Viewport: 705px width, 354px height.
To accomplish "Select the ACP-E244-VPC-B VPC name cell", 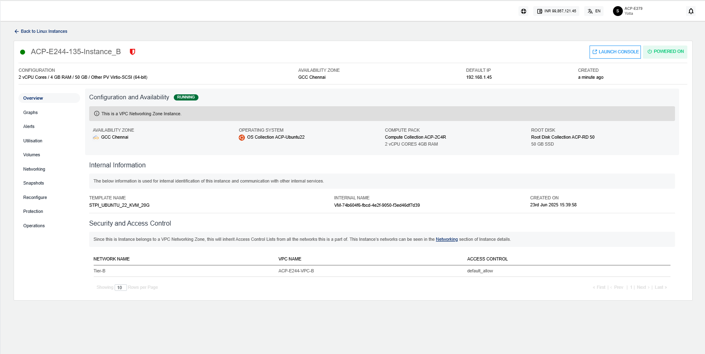I will (296, 271).
